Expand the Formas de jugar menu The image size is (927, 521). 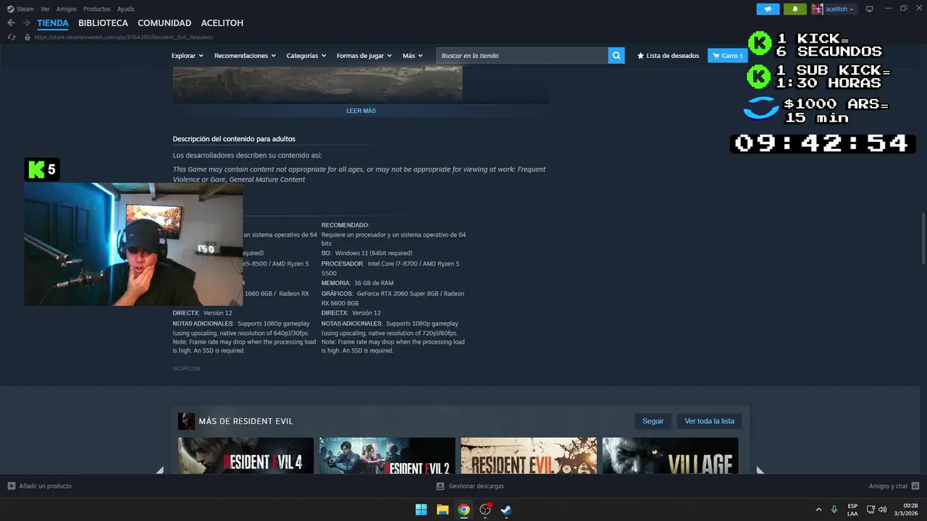tap(364, 56)
